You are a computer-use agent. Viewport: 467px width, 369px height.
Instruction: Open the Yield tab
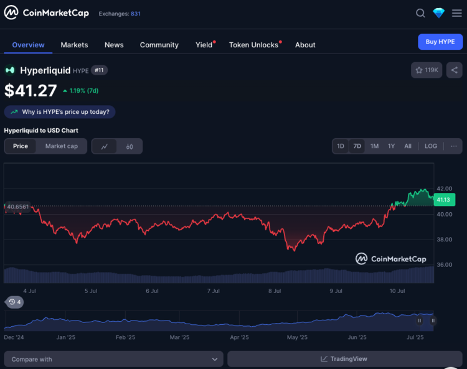coord(204,45)
